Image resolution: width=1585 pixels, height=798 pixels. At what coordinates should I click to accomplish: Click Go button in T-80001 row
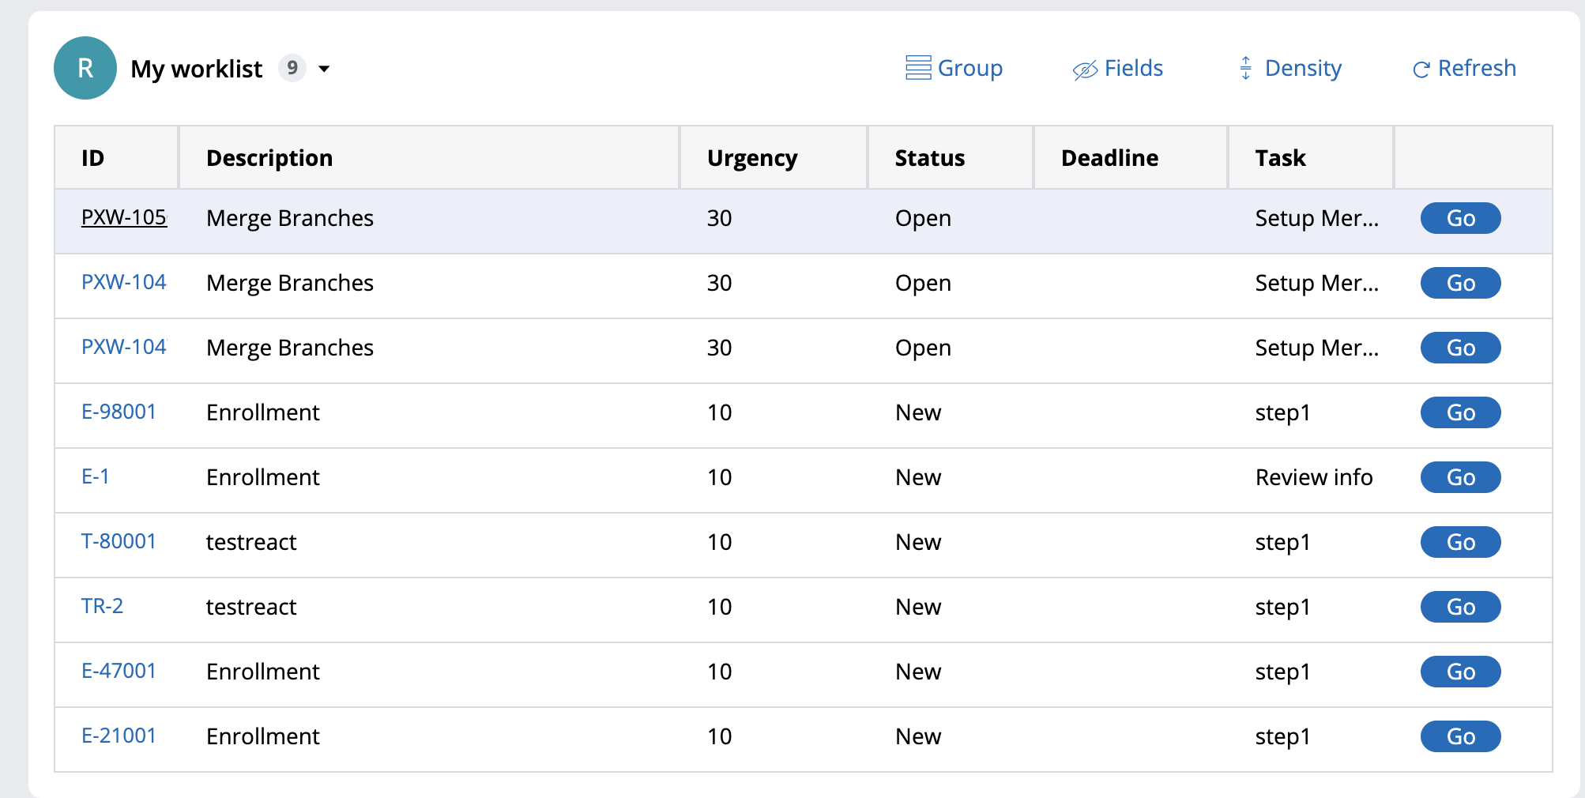pos(1460,542)
